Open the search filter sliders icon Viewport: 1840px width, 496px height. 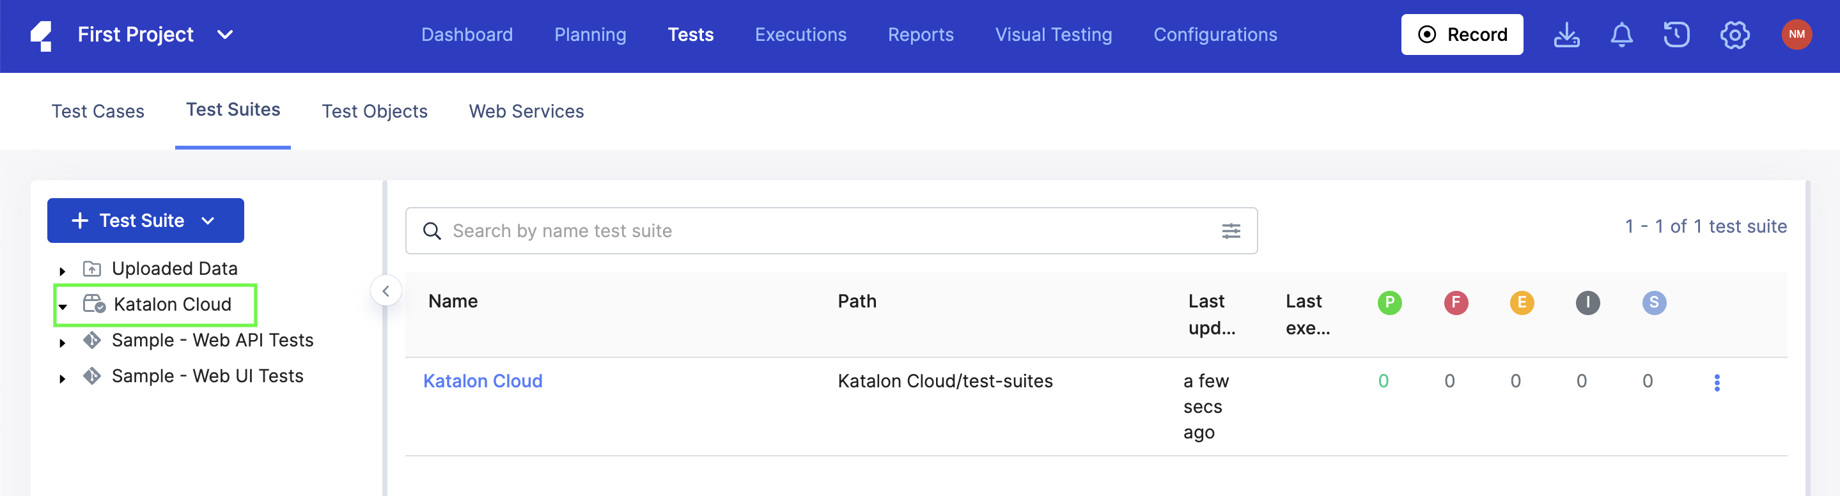(x=1231, y=231)
